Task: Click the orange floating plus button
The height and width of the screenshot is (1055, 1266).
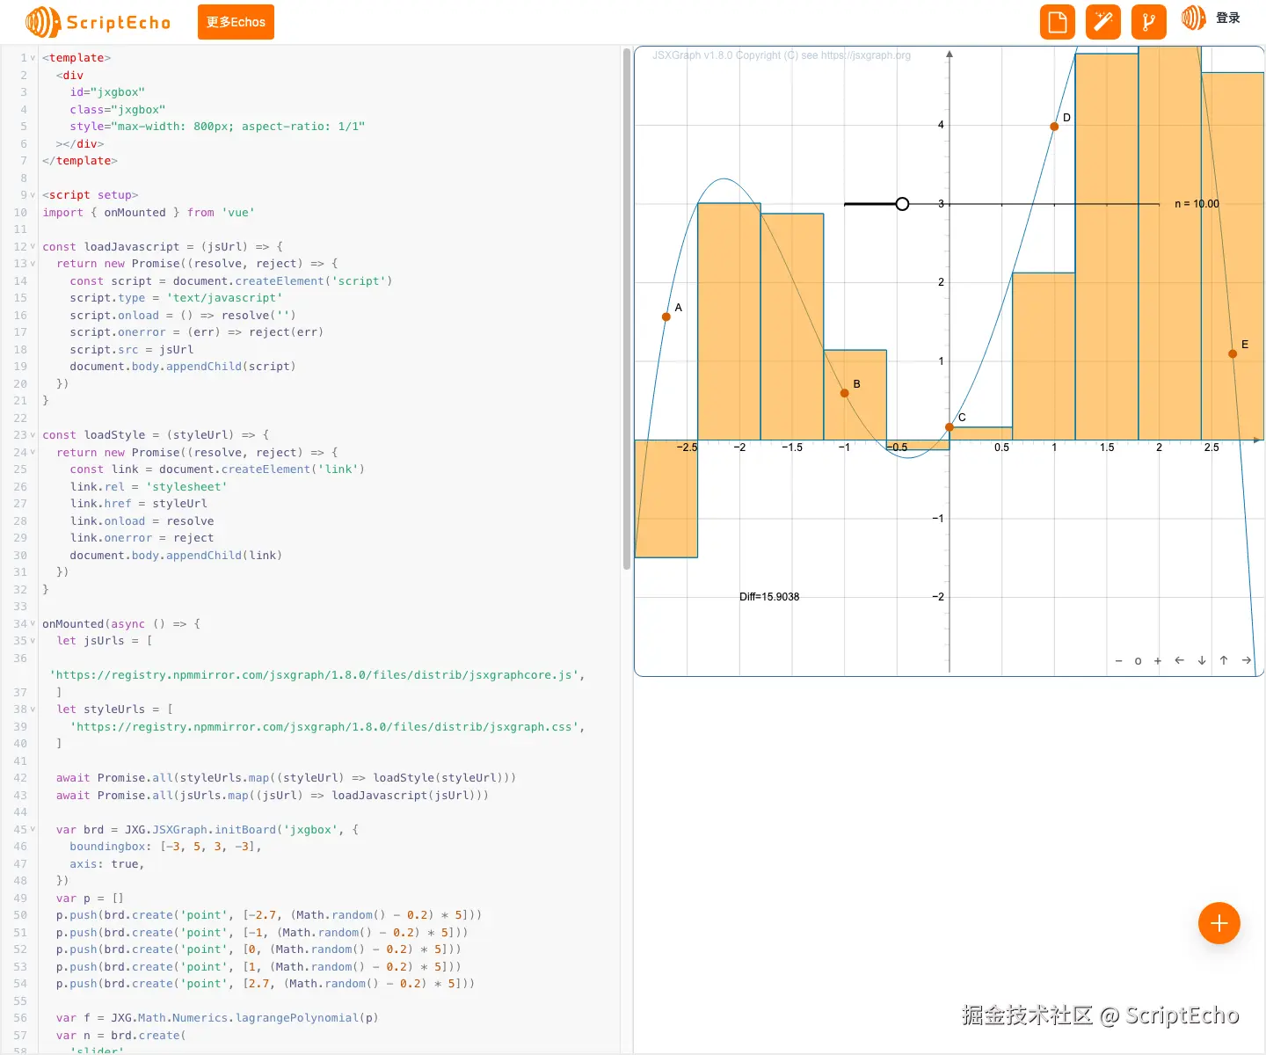Action: coord(1219,923)
